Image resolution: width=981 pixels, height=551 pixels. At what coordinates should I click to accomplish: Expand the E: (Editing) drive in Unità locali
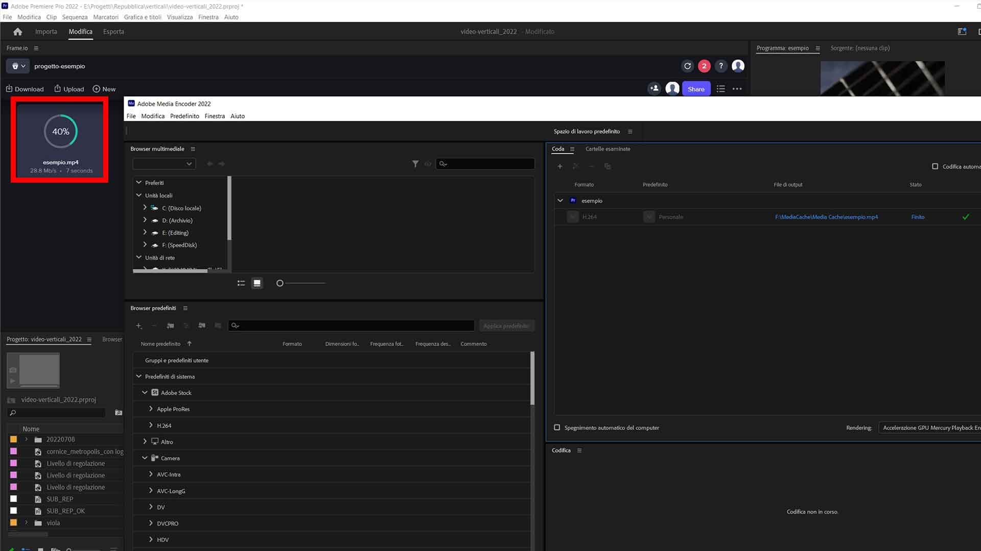pos(145,233)
